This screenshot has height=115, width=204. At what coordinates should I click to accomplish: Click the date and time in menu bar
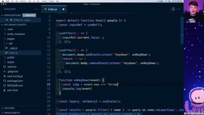(177, 1)
